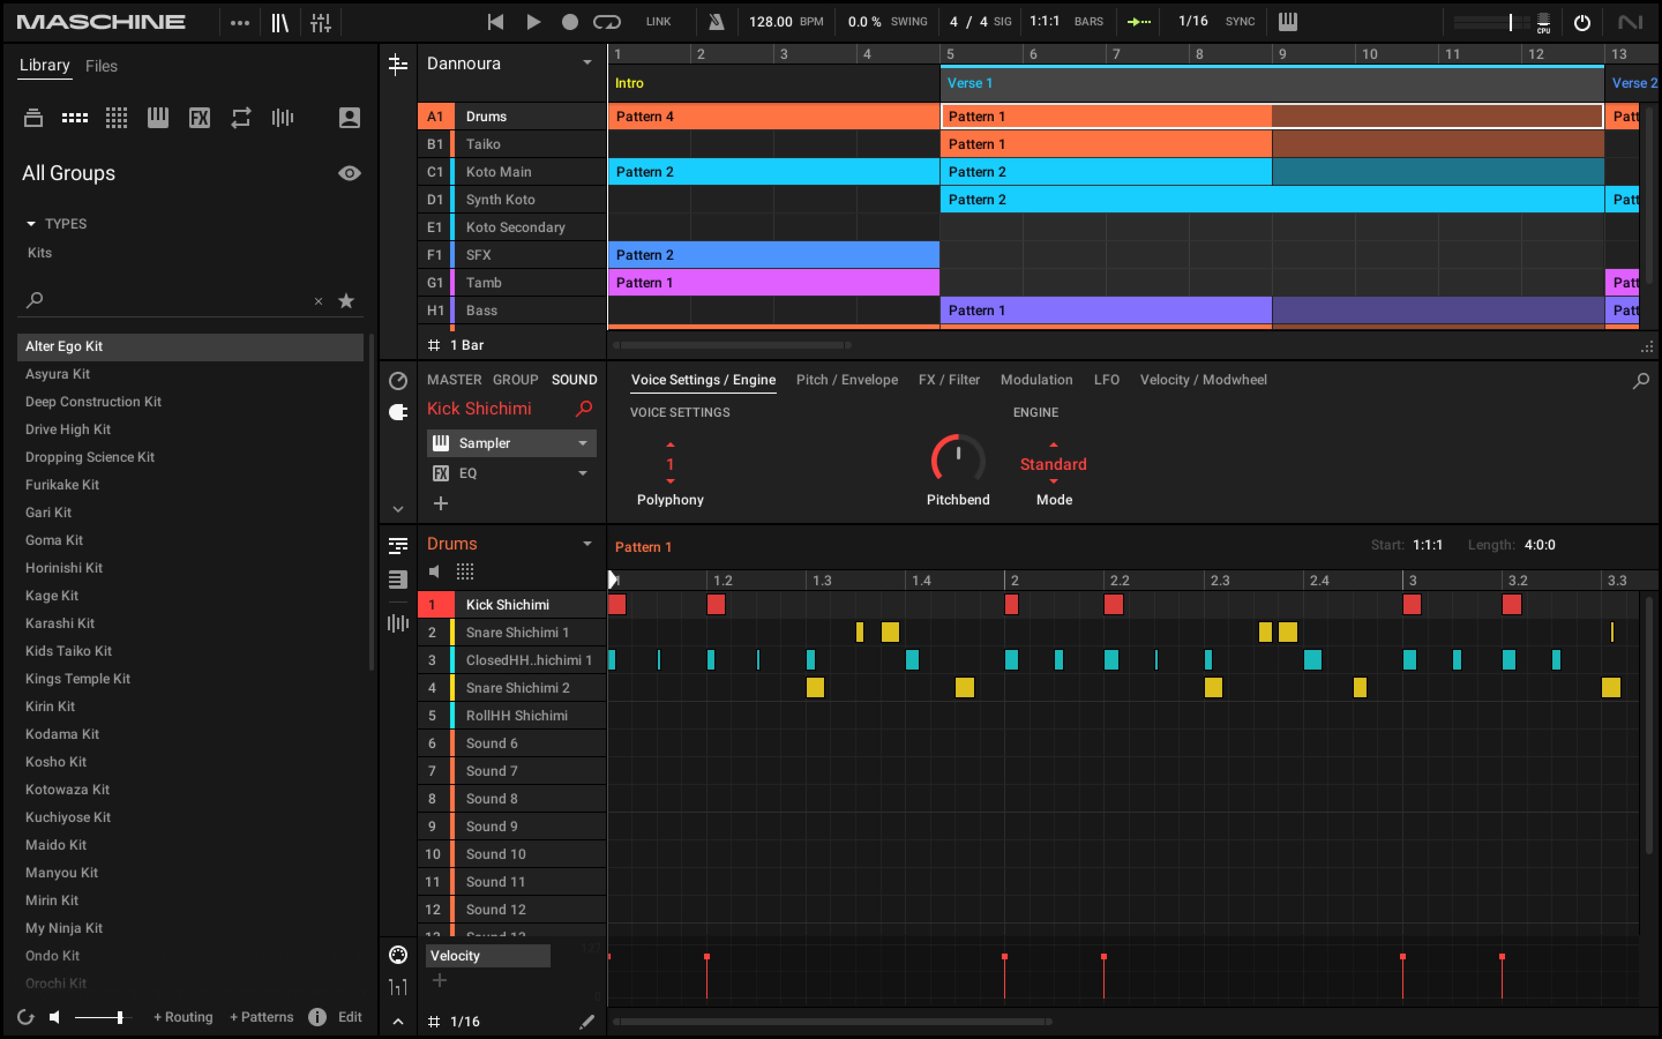The height and width of the screenshot is (1039, 1662).
Task: Toggle the favorites star filter
Action: tap(346, 300)
